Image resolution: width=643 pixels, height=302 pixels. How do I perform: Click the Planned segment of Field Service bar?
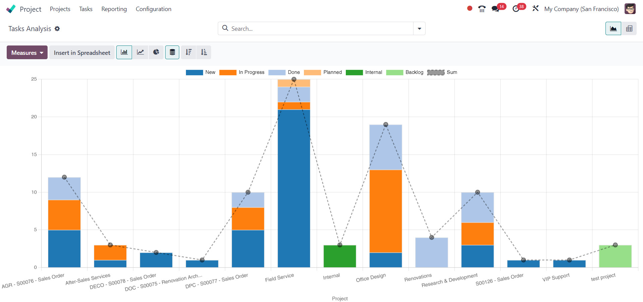[294, 83]
